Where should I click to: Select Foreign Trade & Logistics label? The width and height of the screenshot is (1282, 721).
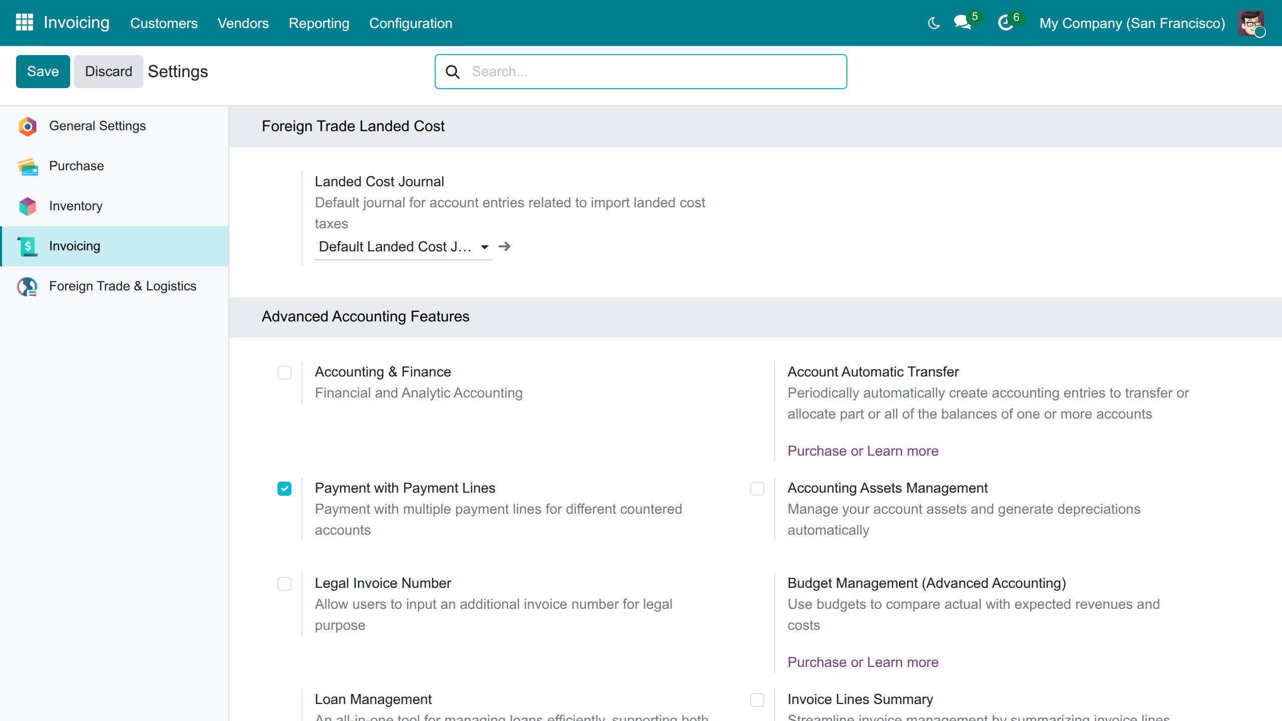coord(123,286)
